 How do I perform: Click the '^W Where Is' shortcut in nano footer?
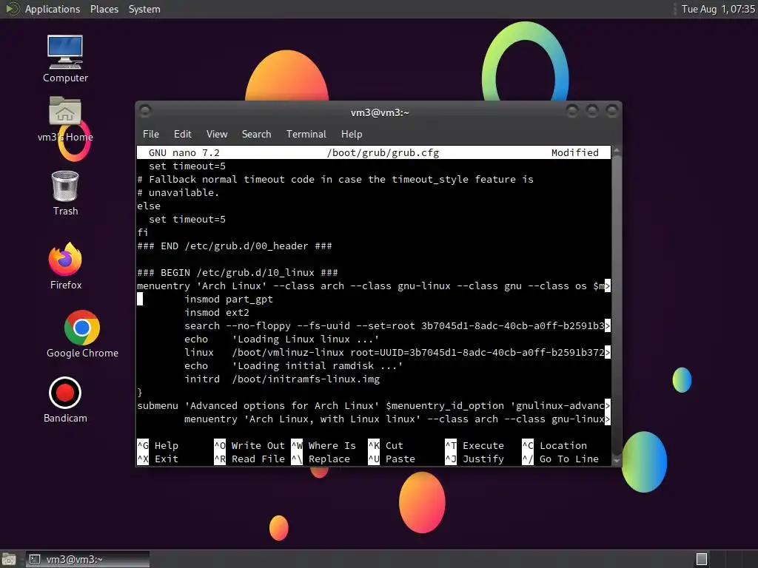click(323, 446)
